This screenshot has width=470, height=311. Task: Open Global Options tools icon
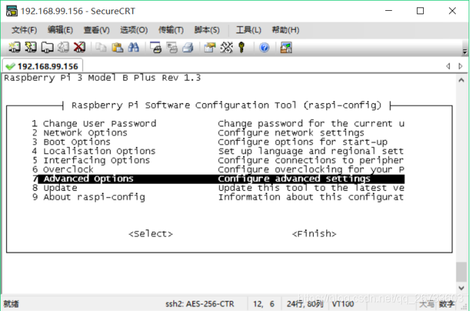(x=226, y=48)
